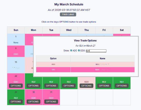
Task: Click the View Trade Options heading
Action: coord(85,40)
